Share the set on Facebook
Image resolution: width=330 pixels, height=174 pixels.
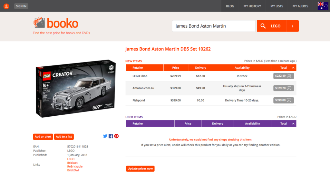pyautogui.click(x=111, y=136)
